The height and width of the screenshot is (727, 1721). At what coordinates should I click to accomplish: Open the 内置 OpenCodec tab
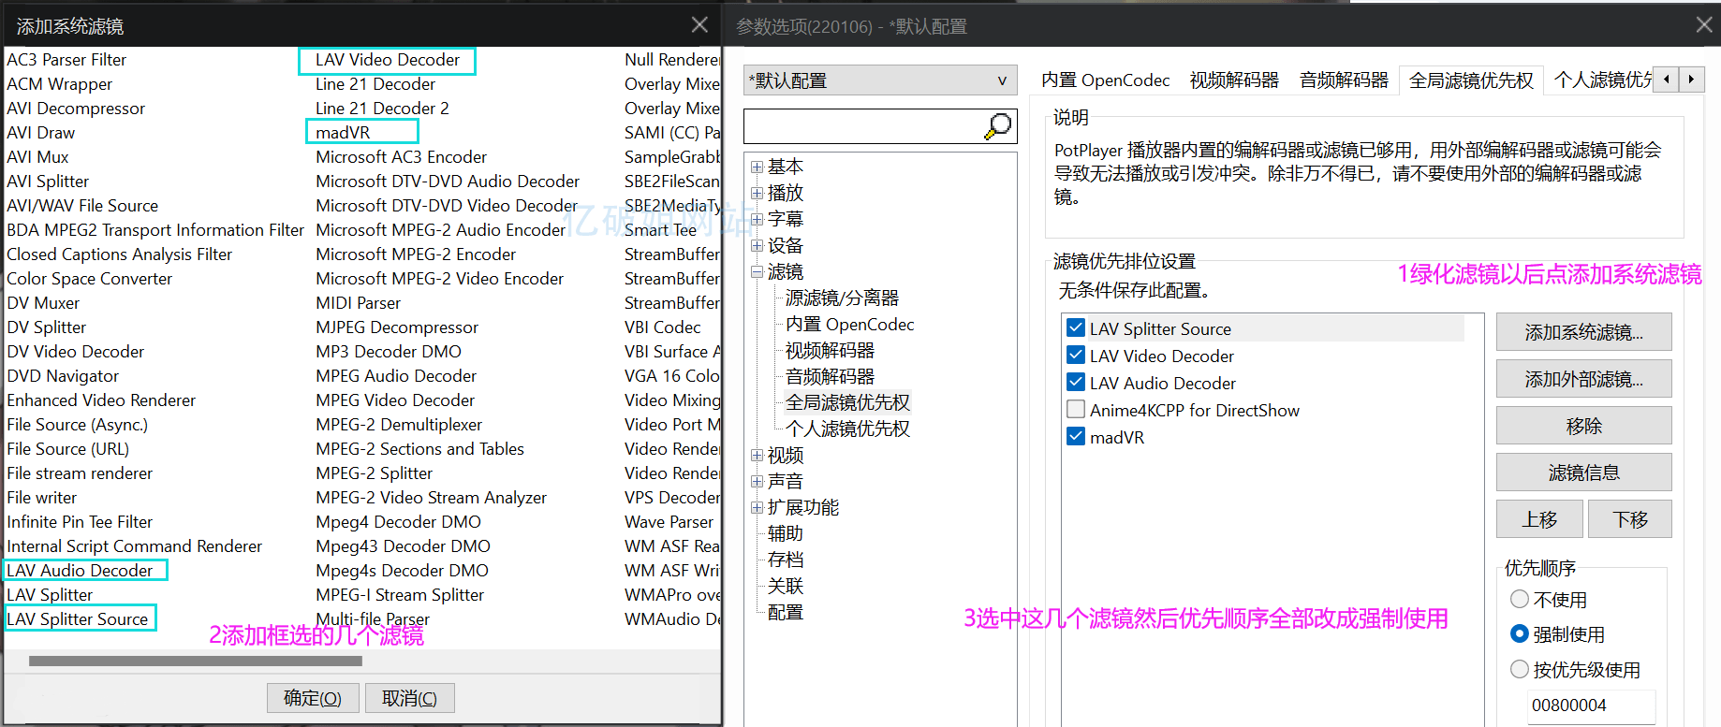click(1105, 80)
